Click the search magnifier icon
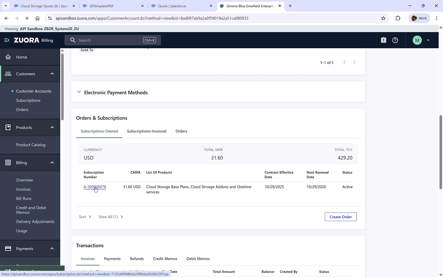Screen dimensions: 443x277 tap(73, 40)
